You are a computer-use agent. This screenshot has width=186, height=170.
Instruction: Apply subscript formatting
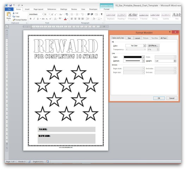point(47,19)
